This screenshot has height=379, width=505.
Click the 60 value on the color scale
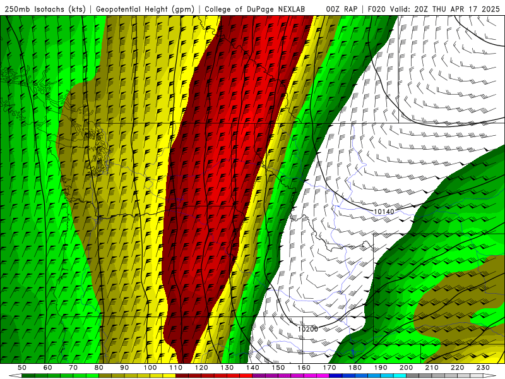click(48, 368)
